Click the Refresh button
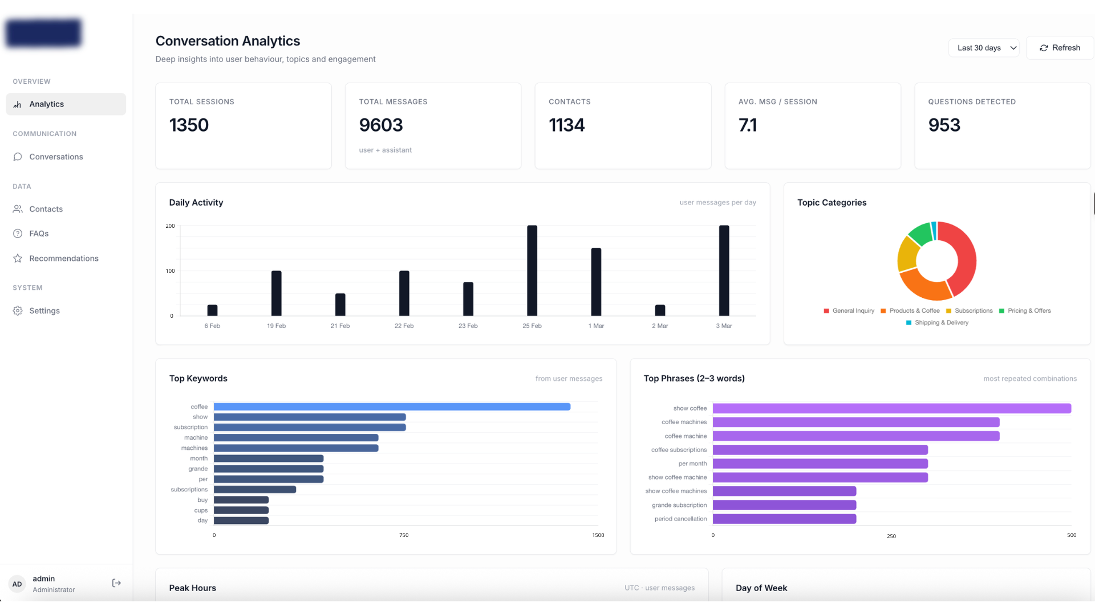Screen dimensions: 1095x615 point(1059,48)
